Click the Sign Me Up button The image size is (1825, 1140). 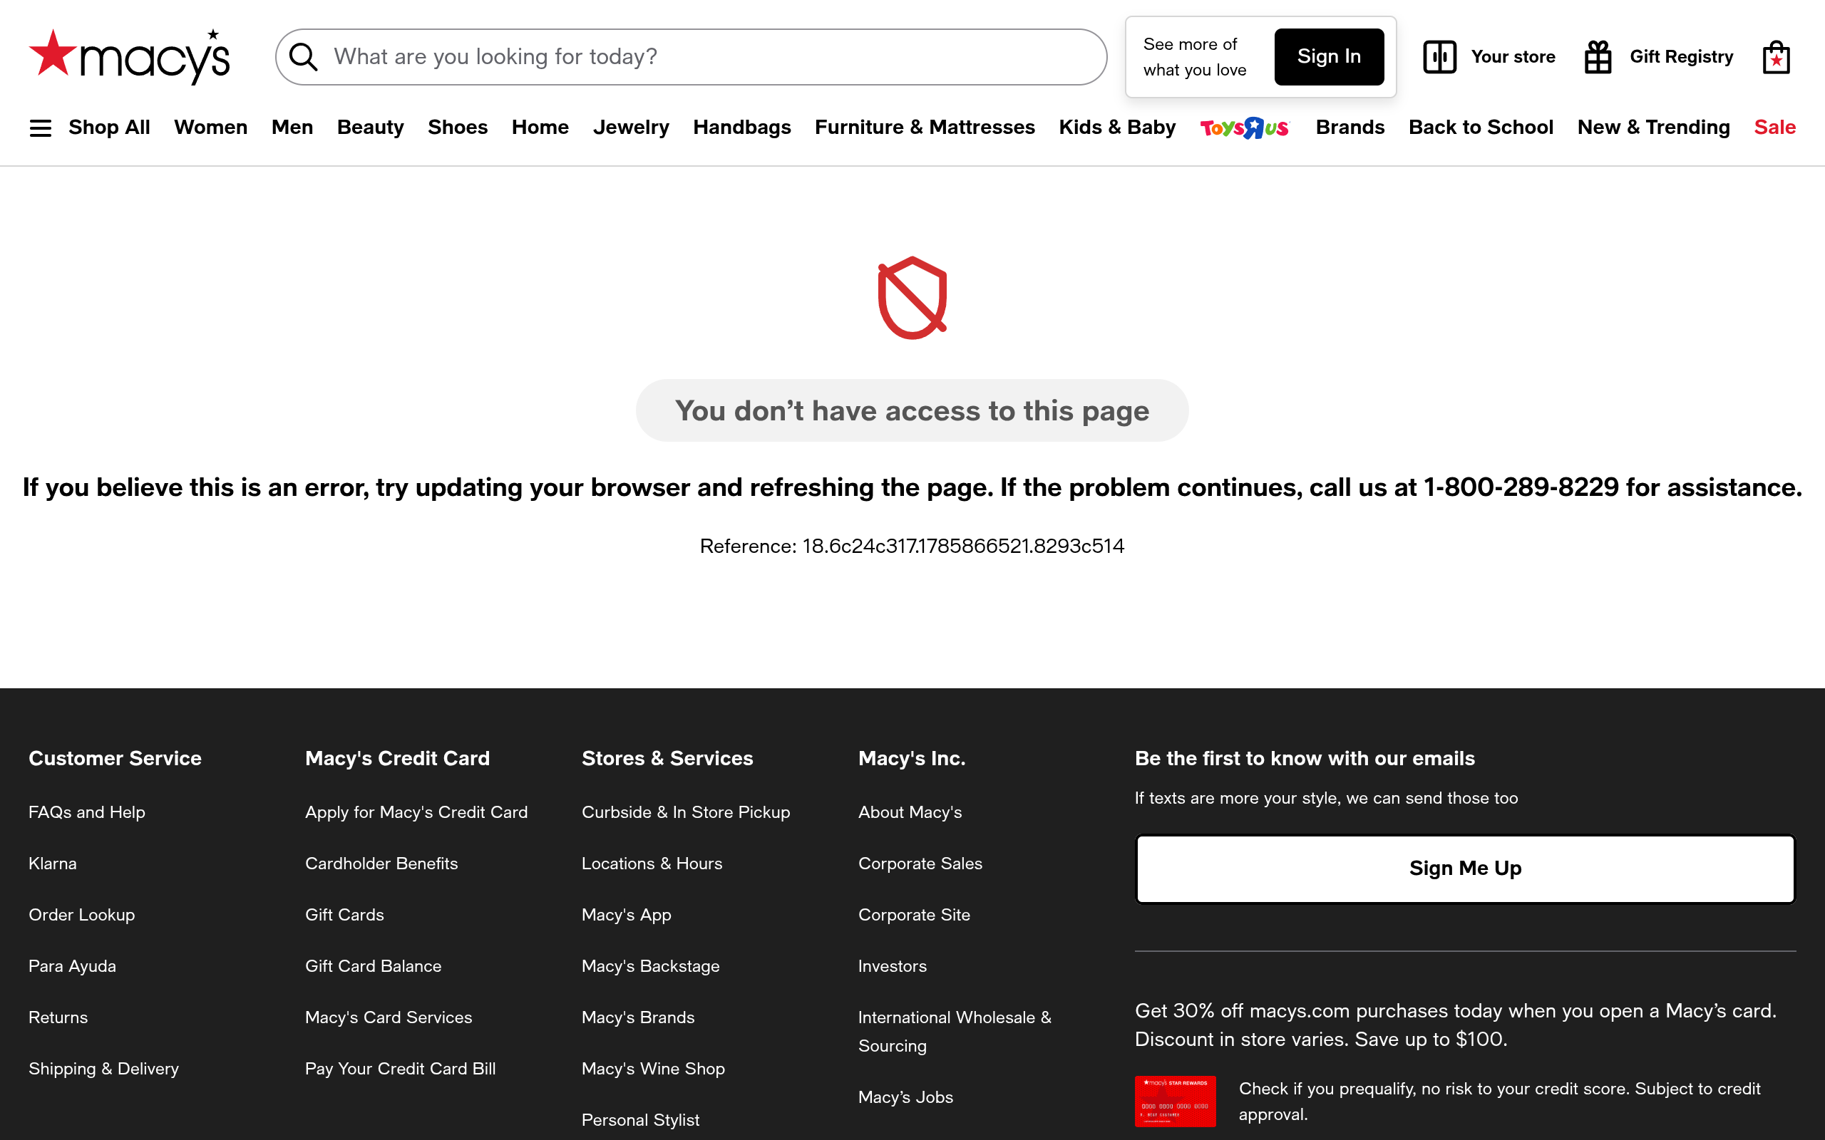(x=1465, y=869)
